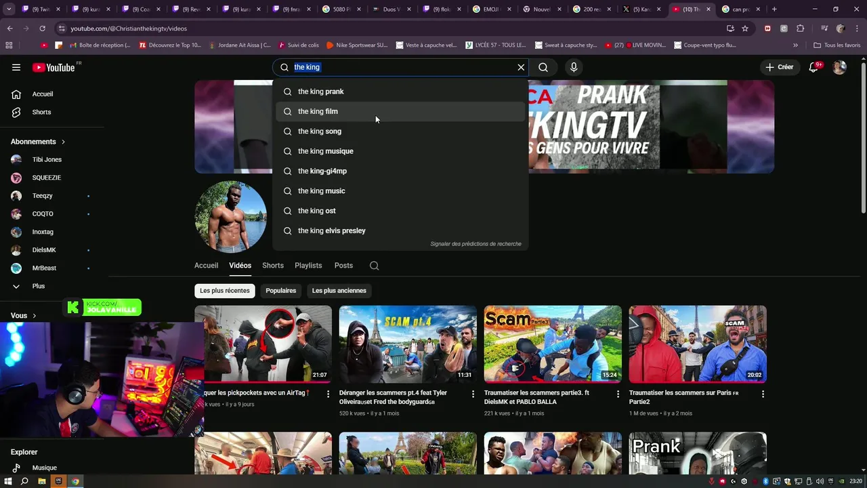Select suggestion "the king ost"
The height and width of the screenshot is (488, 867).
(400, 211)
